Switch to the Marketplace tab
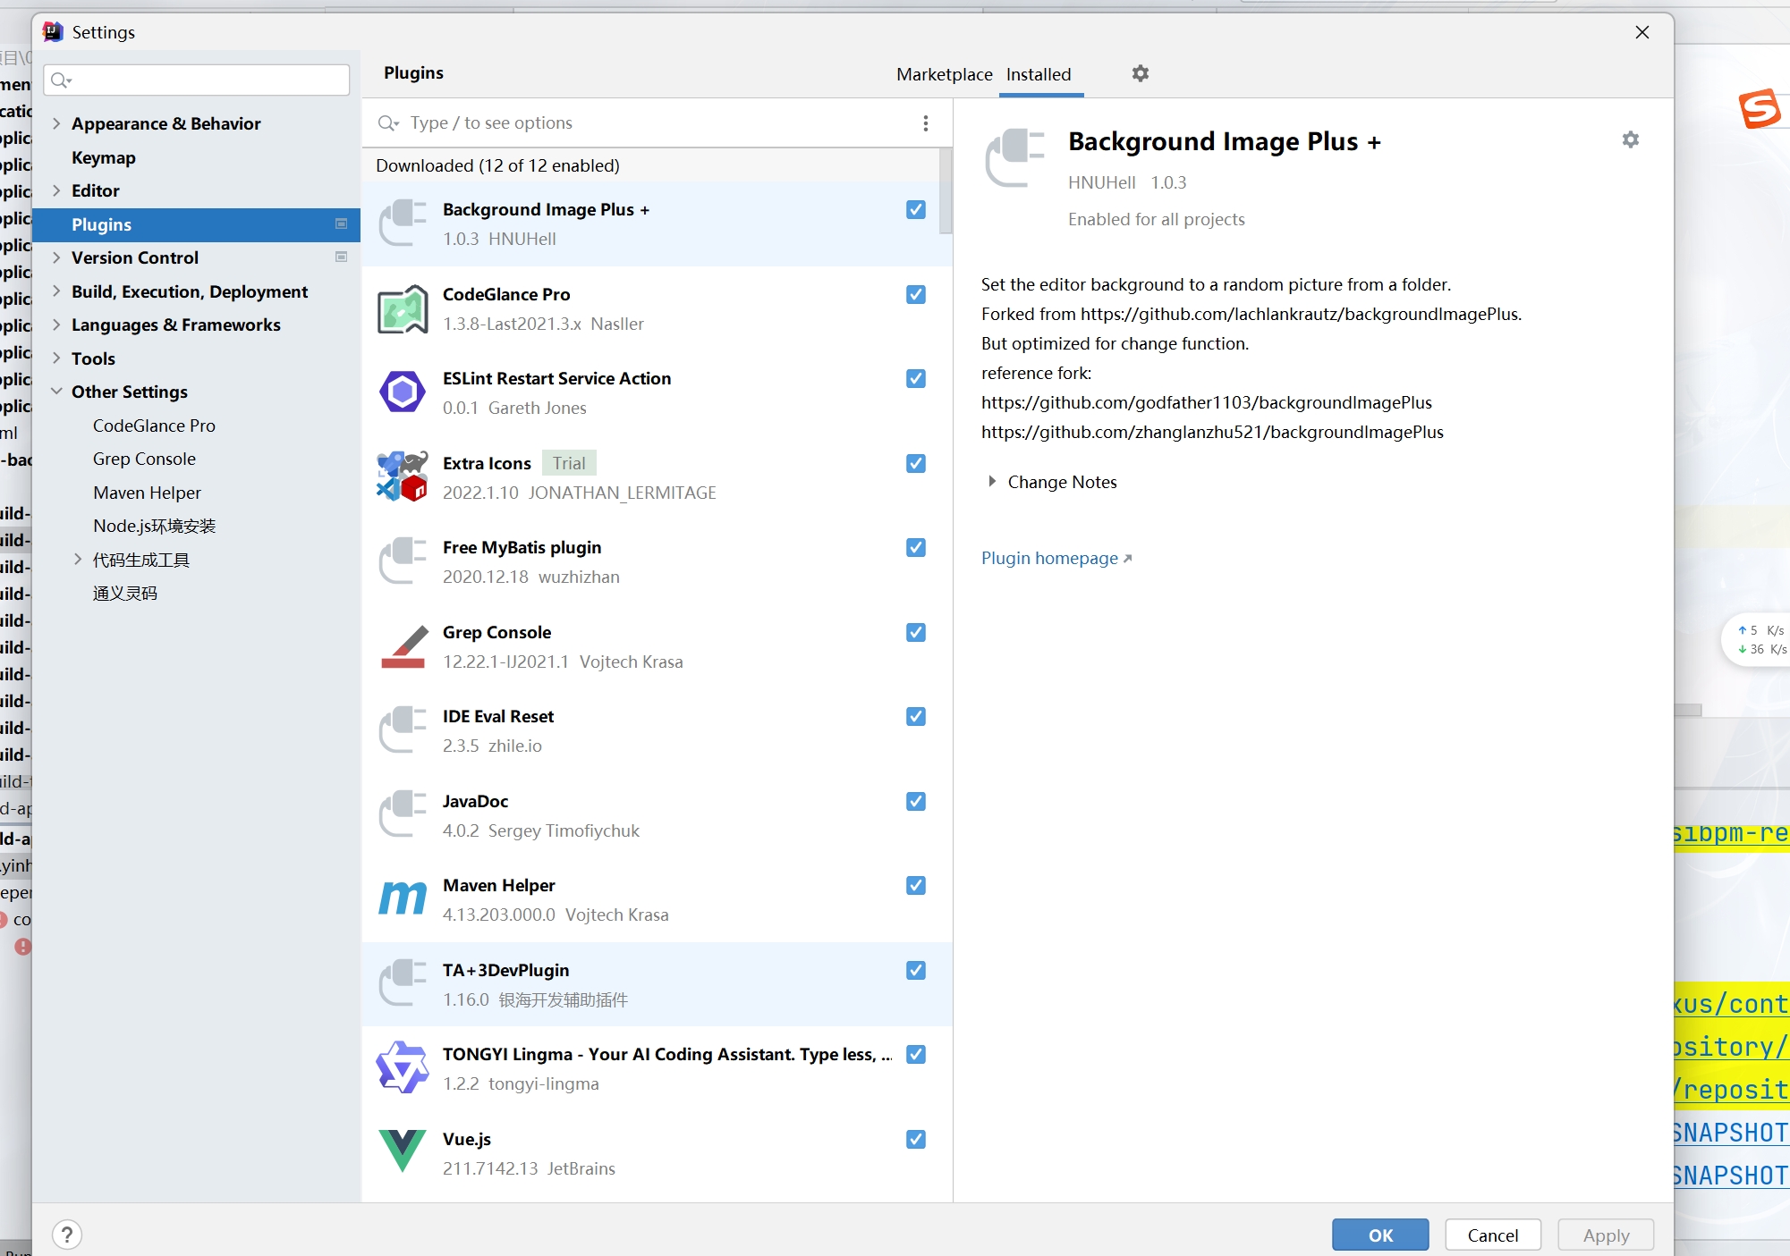 coord(944,74)
